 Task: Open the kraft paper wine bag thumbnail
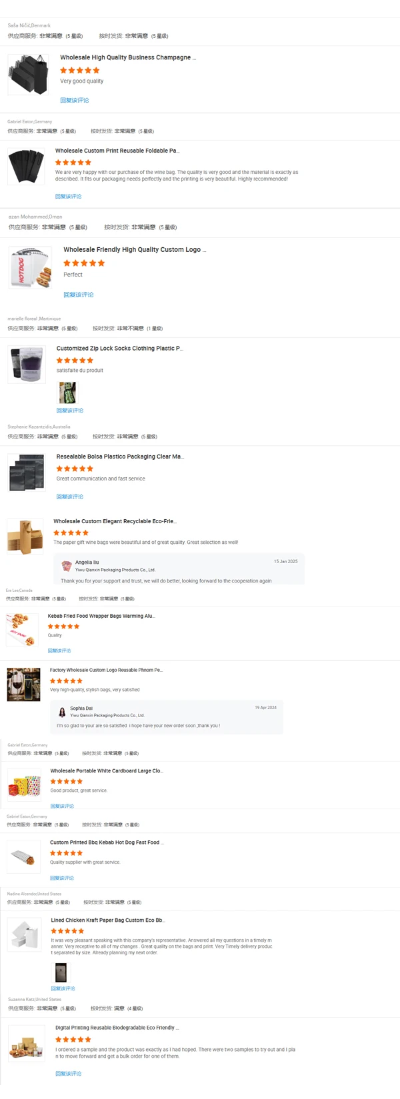point(25,537)
